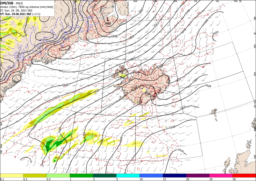Click the '30' legend scale value
The image size is (256, 181).
coord(211,179)
